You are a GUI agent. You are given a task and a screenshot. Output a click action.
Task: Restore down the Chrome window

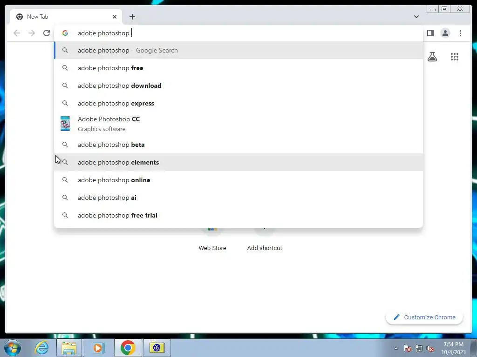click(444, 9)
